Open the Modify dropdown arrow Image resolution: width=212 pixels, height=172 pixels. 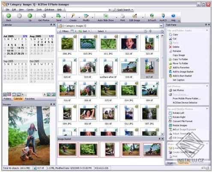[93, 18]
